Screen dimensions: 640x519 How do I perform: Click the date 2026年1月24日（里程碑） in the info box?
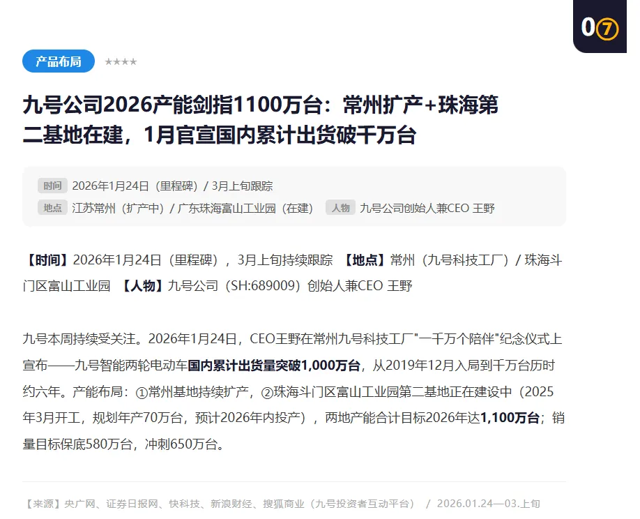135,186
